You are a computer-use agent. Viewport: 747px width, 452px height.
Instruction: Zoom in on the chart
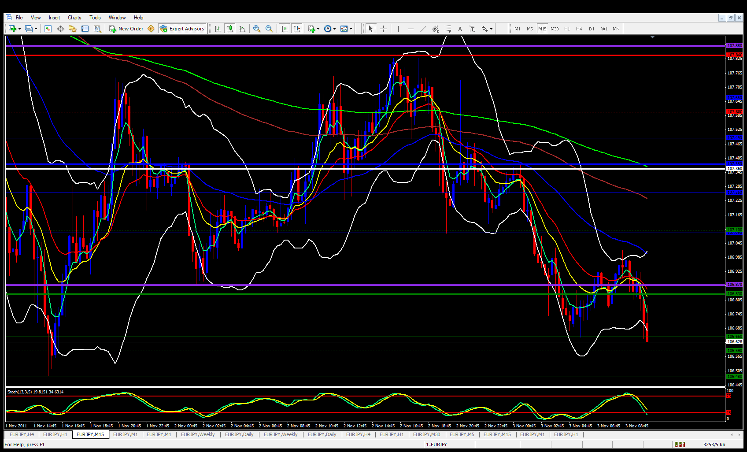click(x=257, y=29)
